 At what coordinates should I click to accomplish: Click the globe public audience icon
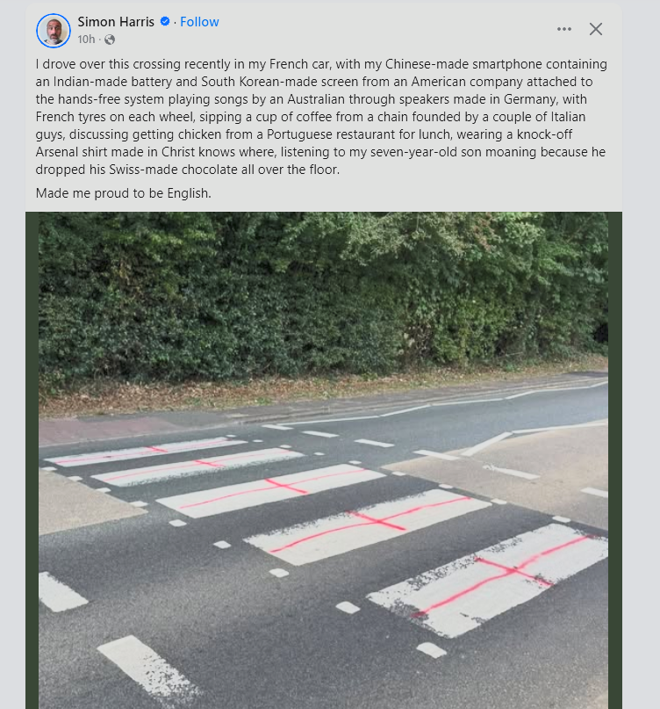click(110, 40)
